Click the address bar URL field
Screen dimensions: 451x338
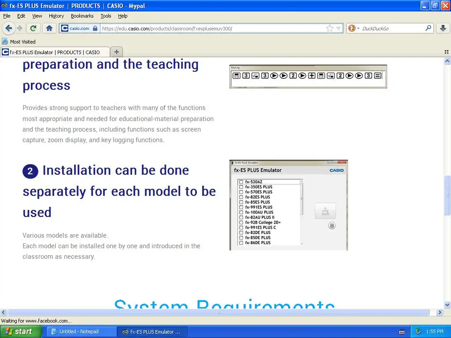click(x=213, y=29)
